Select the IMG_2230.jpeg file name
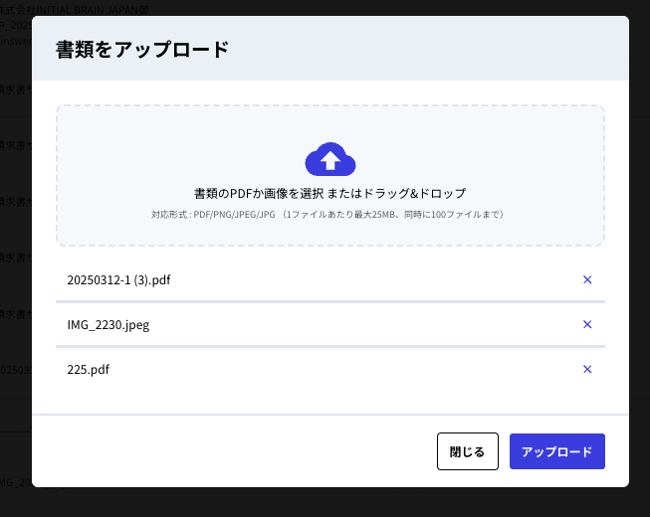The width and height of the screenshot is (650, 517). click(108, 325)
